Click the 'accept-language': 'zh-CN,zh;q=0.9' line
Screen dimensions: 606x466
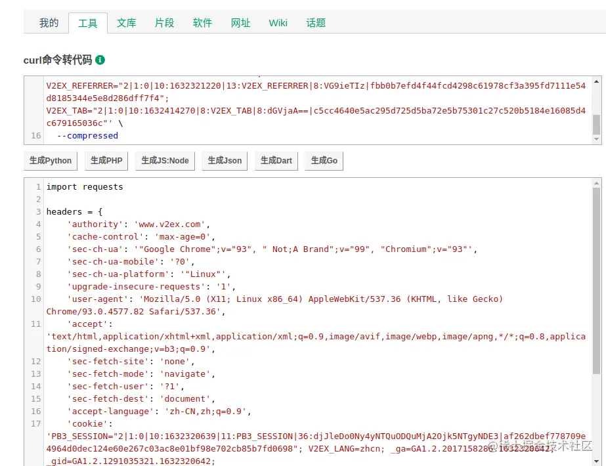159,412
